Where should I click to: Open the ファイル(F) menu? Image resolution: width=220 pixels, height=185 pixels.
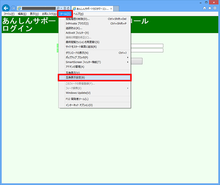(x=9, y=14)
